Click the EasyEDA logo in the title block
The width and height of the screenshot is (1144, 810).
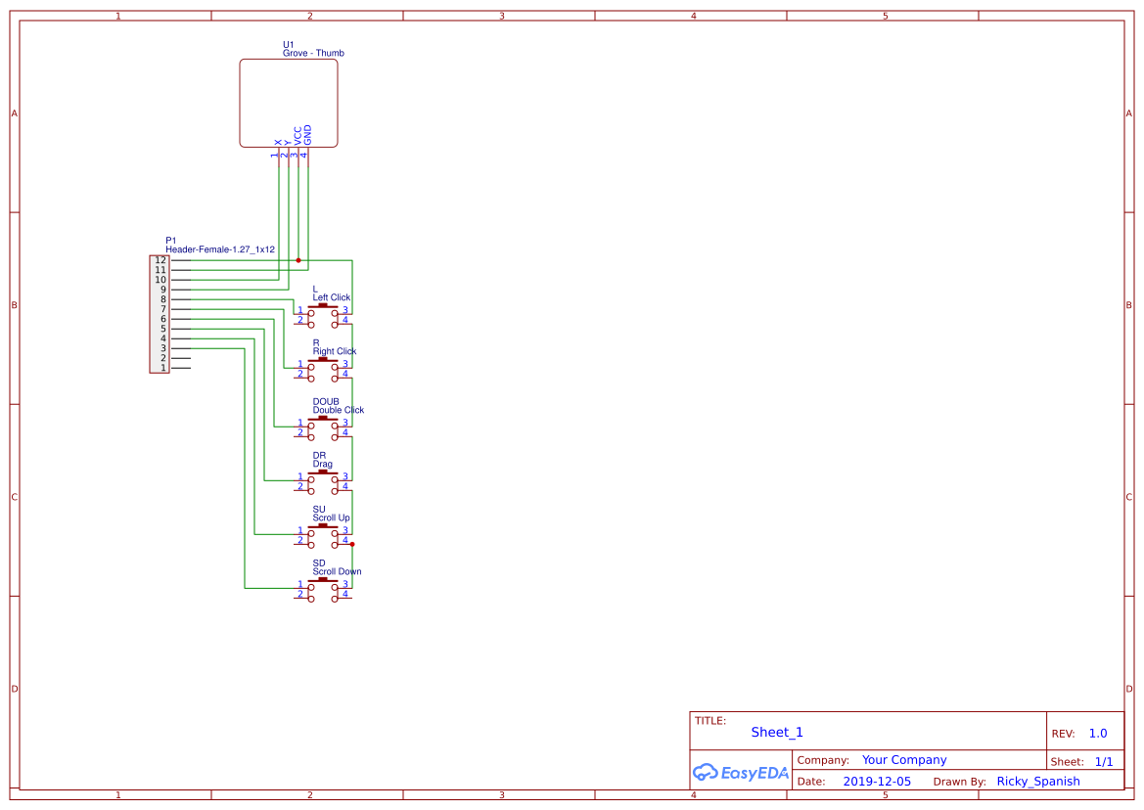pyautogui.click(x=741, y=773)
